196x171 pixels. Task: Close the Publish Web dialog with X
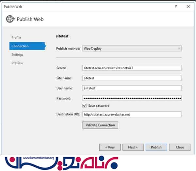pyautogui.click(x=188, y=7)
